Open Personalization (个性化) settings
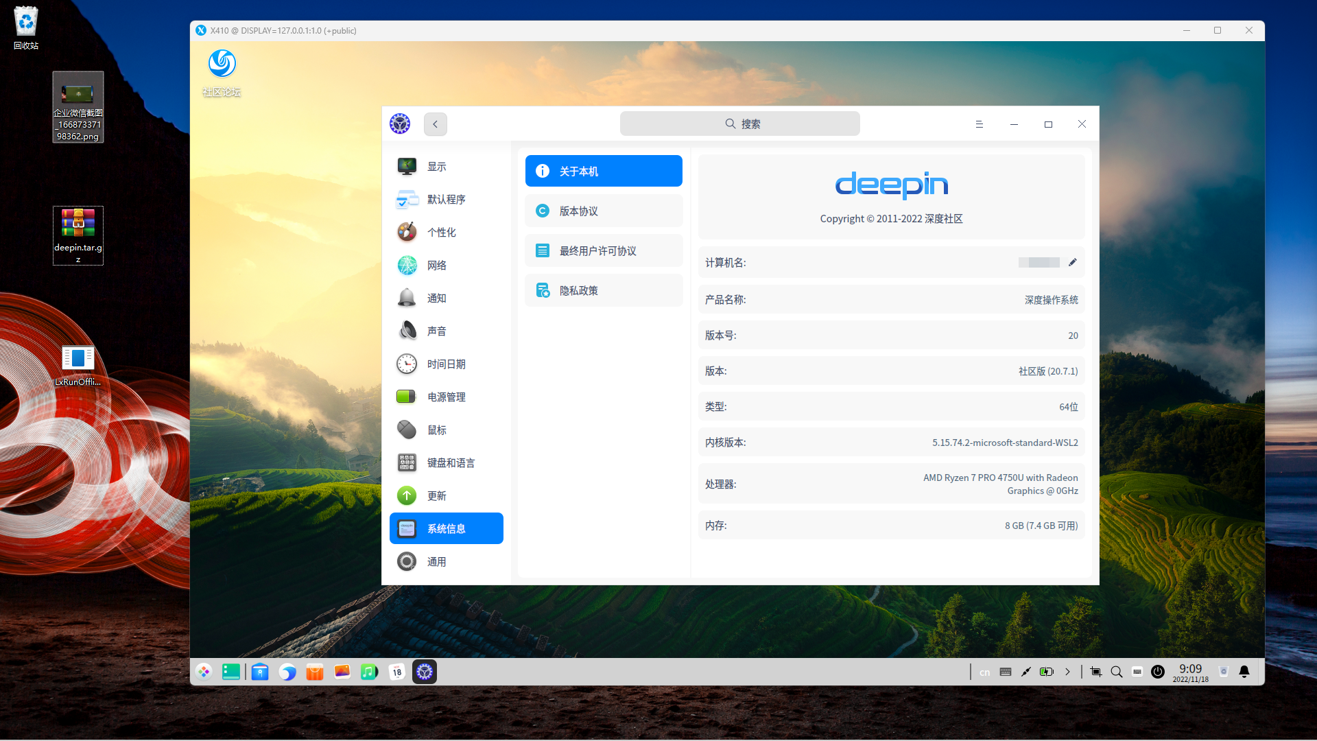This screenshot has width=1317, height=741. [441, 232]
